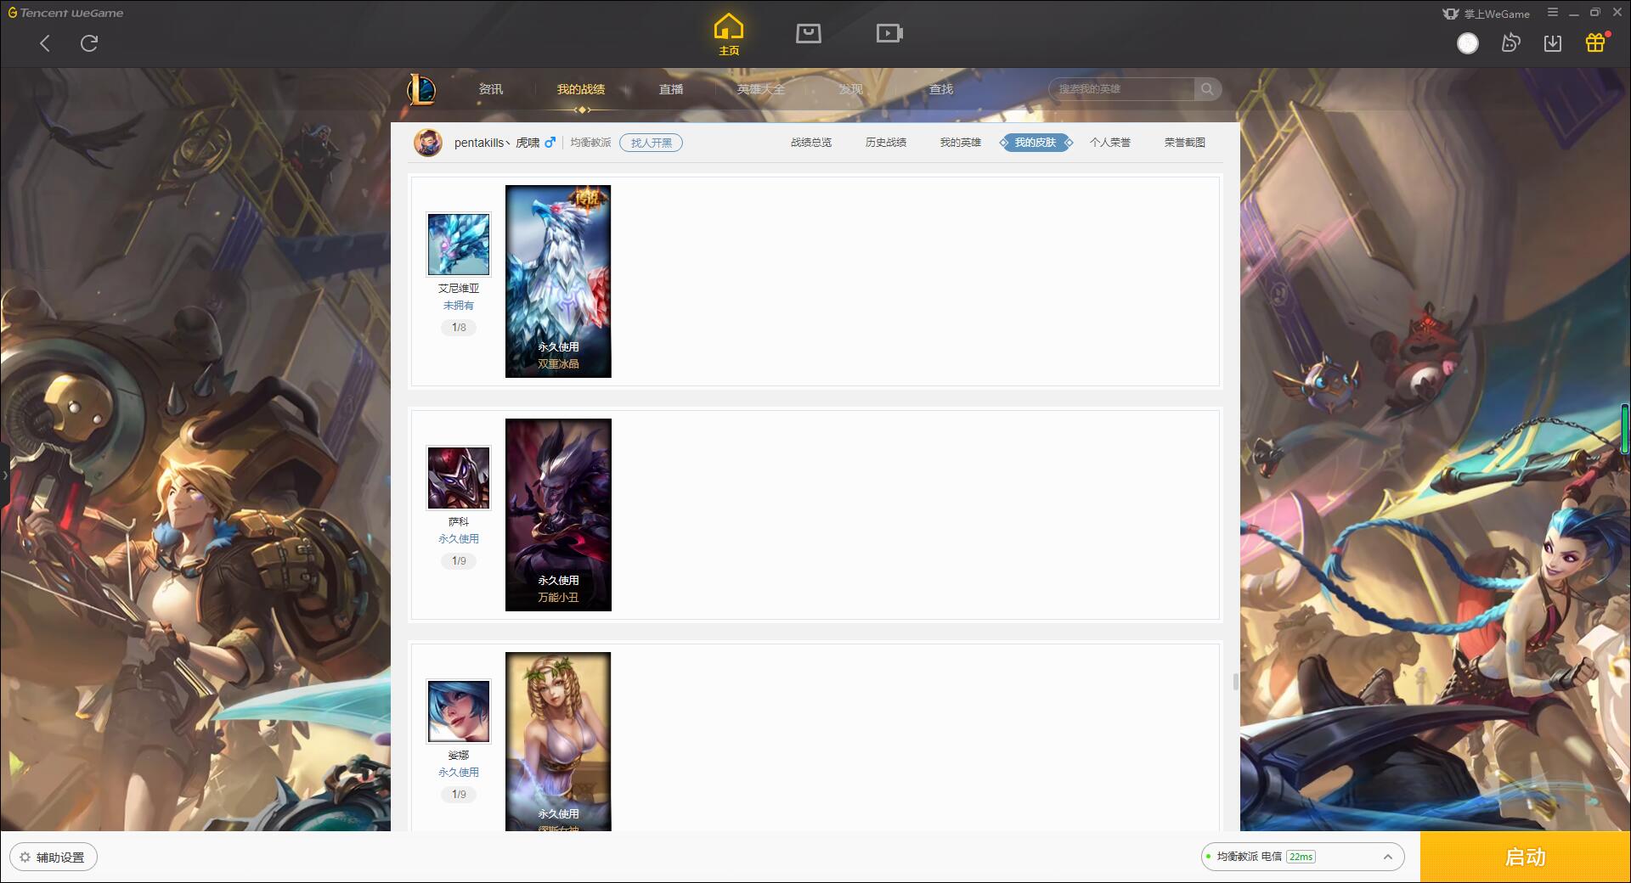Open the friends chat icon
The width and height of the screenshot is (1631, 883).
coord(1510,43)
